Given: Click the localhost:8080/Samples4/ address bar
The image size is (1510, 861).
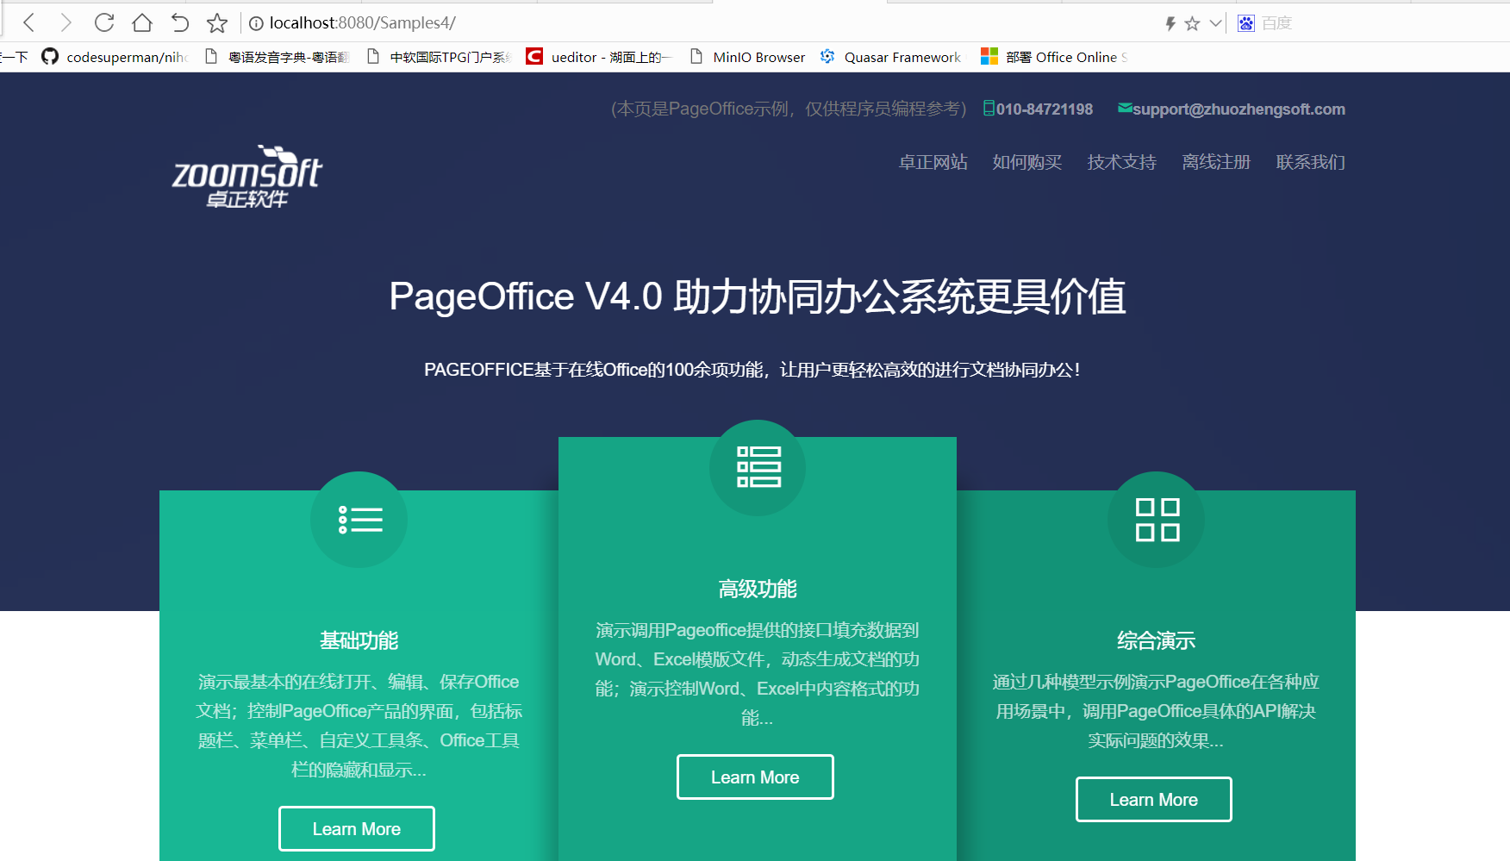Looking at the screenshot, I should 362,23.
